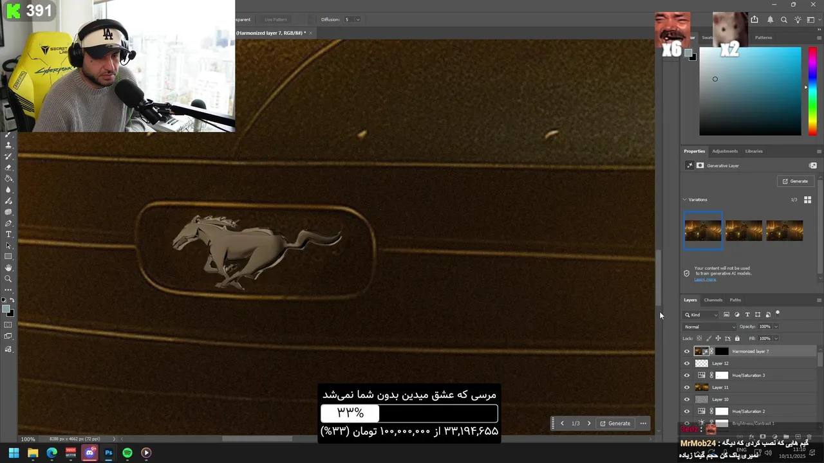Hide the Harmonized layer 7 layer
This screenshot has height=463, width=824.
coord(686,351)
